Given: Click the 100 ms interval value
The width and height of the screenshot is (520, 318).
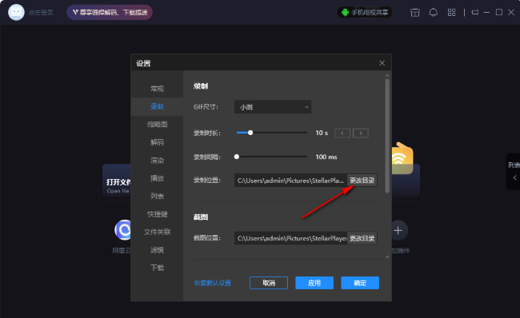Looking at the screenshot, I should click(x=326, y=157).
